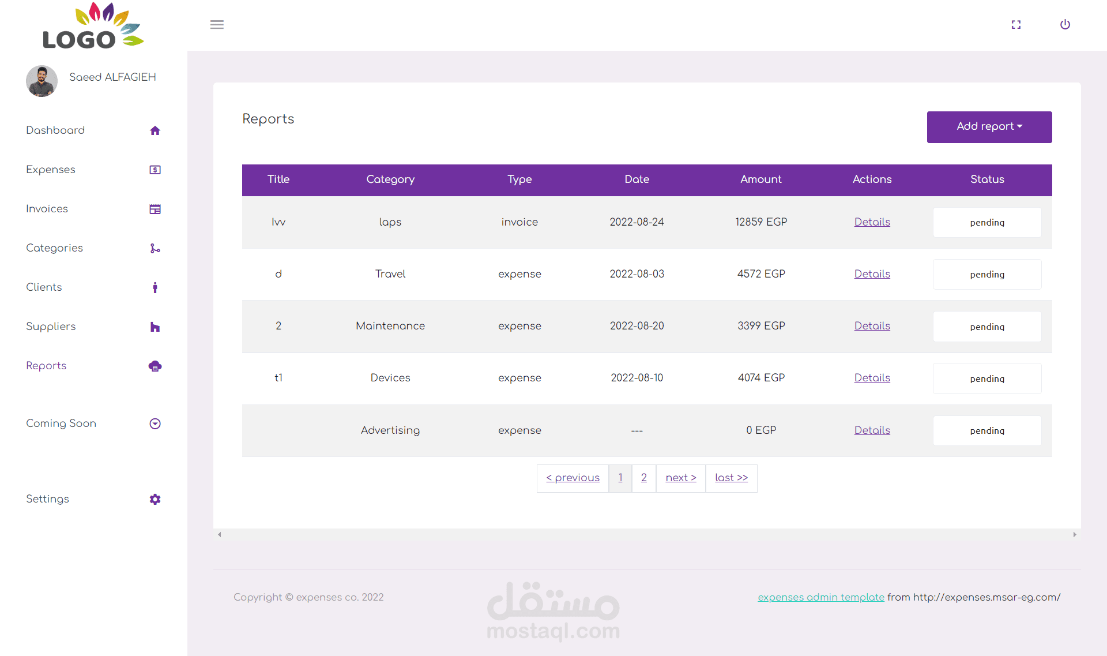Viewport: 1107px width, 656px height.
Task: Toggle sidebar with the hamburger icon
Action: [217, 24]
